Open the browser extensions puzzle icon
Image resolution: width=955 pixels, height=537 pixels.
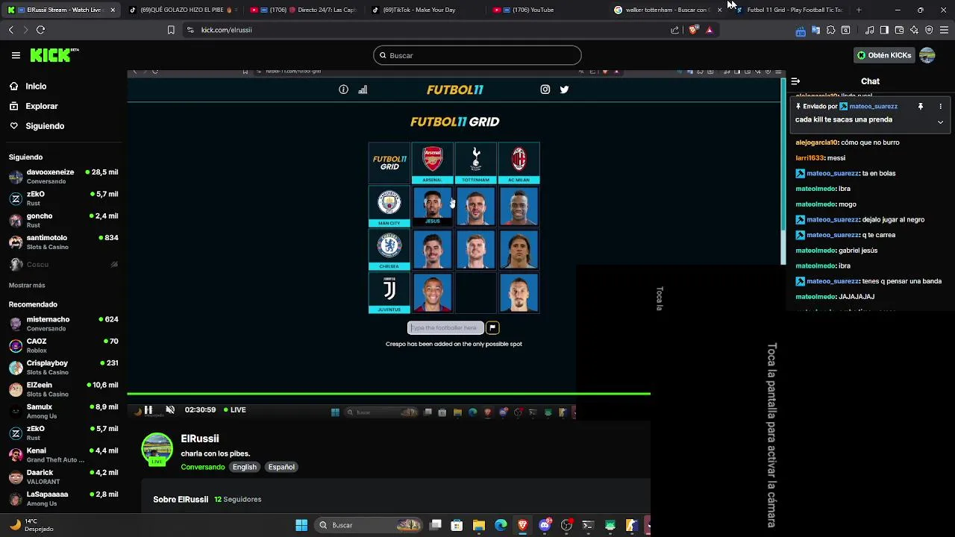[x=830, y=30]
